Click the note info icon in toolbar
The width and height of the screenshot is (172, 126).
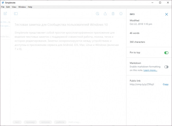121,13
